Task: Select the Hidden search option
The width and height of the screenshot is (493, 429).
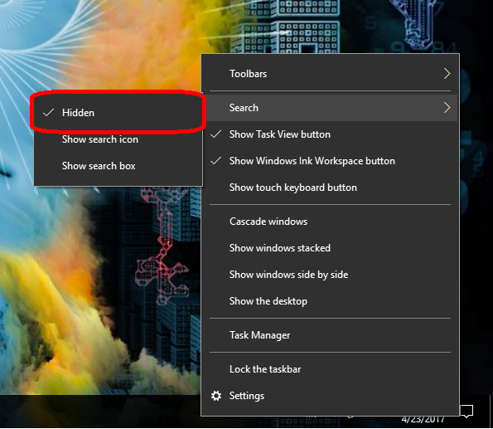Action: click(x=118, y=113)
